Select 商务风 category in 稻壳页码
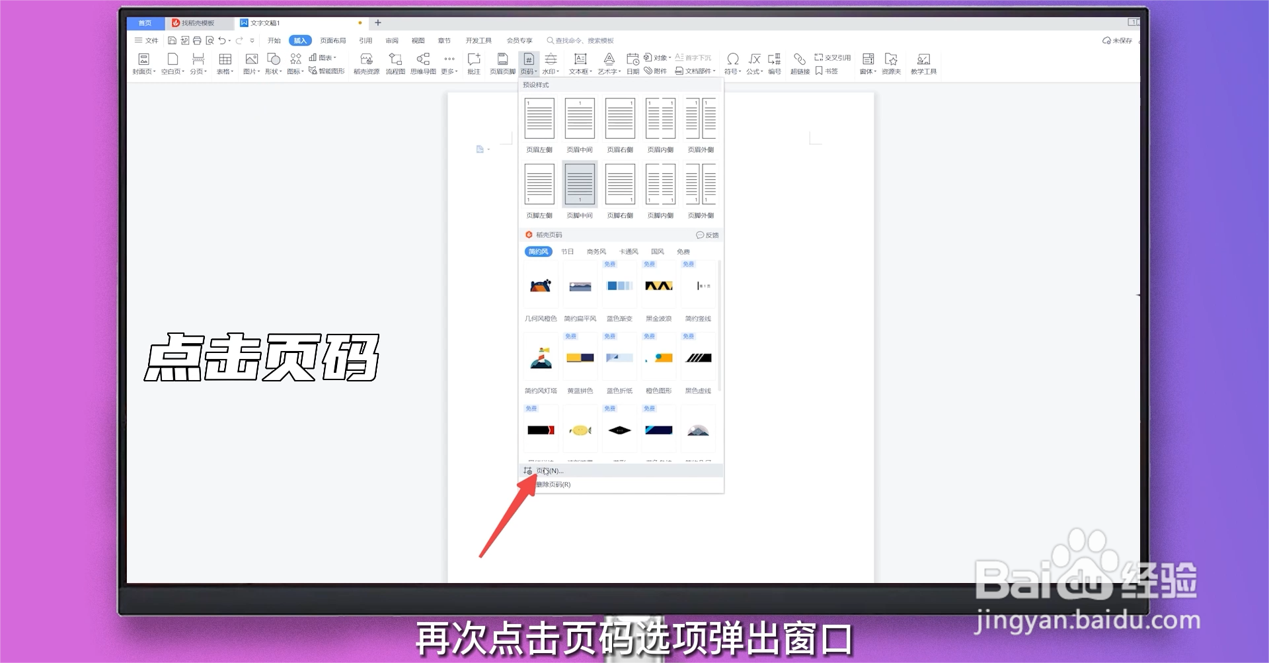This screenshot has width=1269, height=663. point(596,252)
